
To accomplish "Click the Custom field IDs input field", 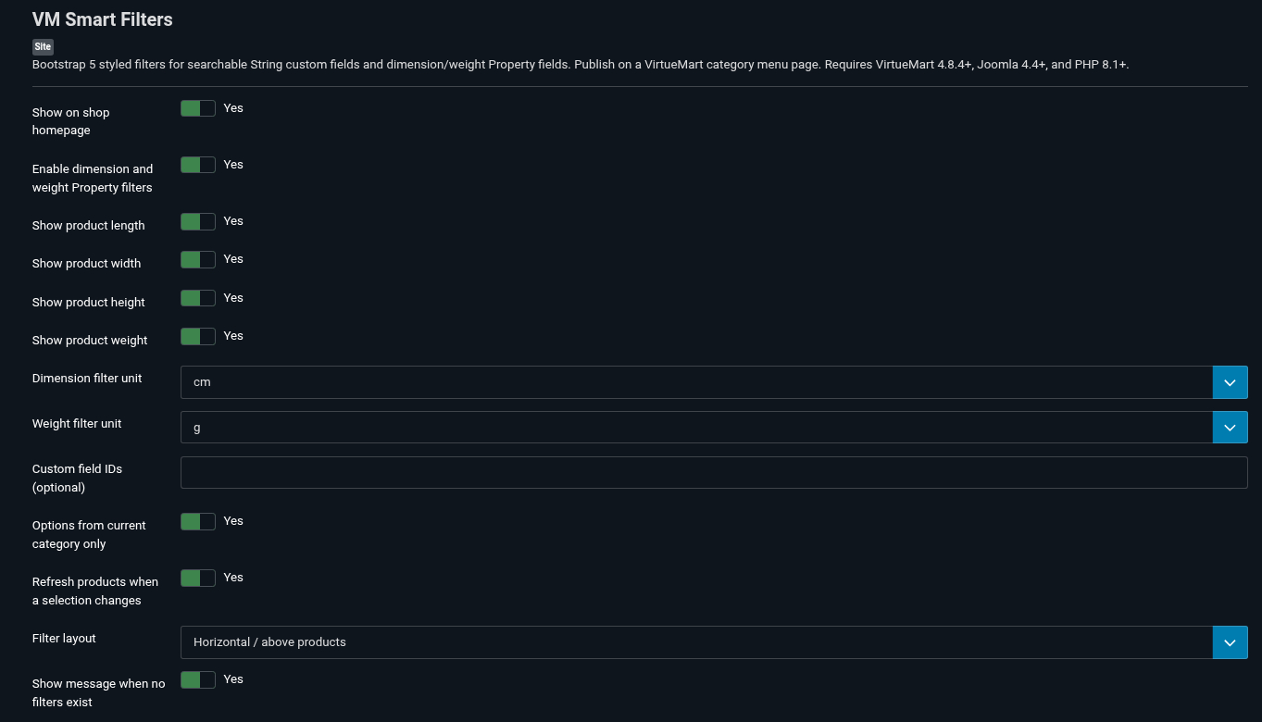I will click(714, 472).
